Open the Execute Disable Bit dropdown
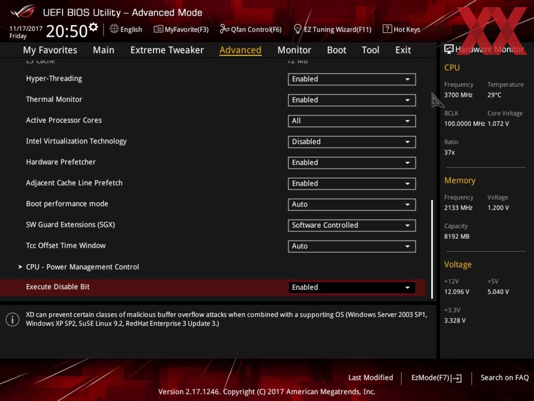The image size is (534, 401). [x=352, y=287]
